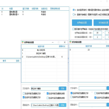
Task: Focus the empty 语音话术 field in 好友喊话设置
Action: pos(93,105)
